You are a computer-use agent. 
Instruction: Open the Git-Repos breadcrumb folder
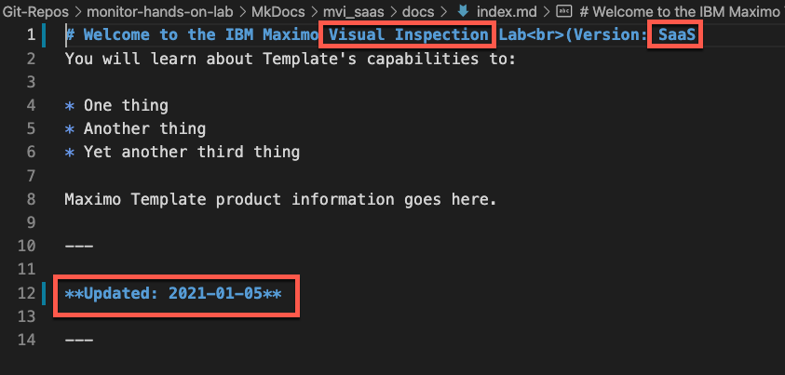[x=35, y=11]
